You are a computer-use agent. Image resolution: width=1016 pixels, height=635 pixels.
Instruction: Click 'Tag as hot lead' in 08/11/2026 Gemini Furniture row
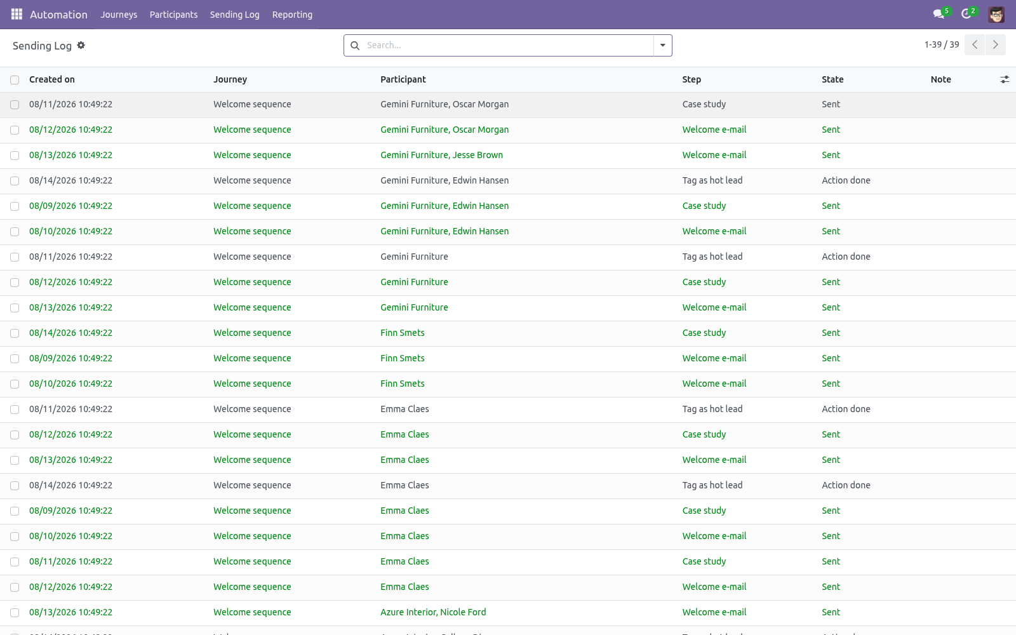(x=712, y=257)
